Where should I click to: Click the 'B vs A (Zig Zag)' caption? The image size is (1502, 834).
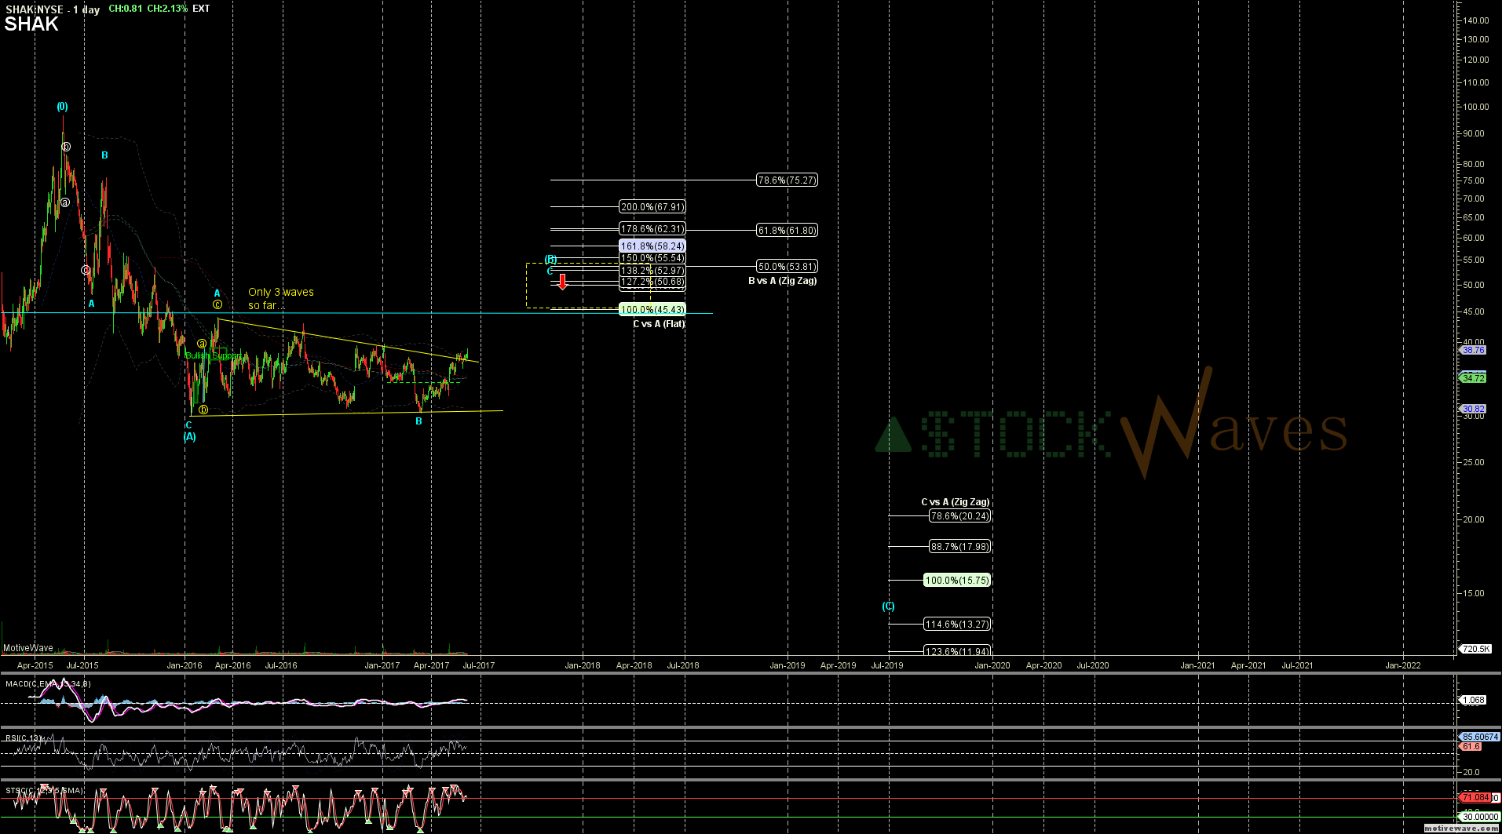782,281
